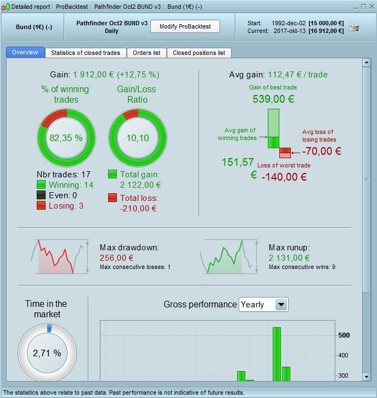Click the black Even legend swatch
Viewport: 377px width, 398px height.
pos(41,195)
